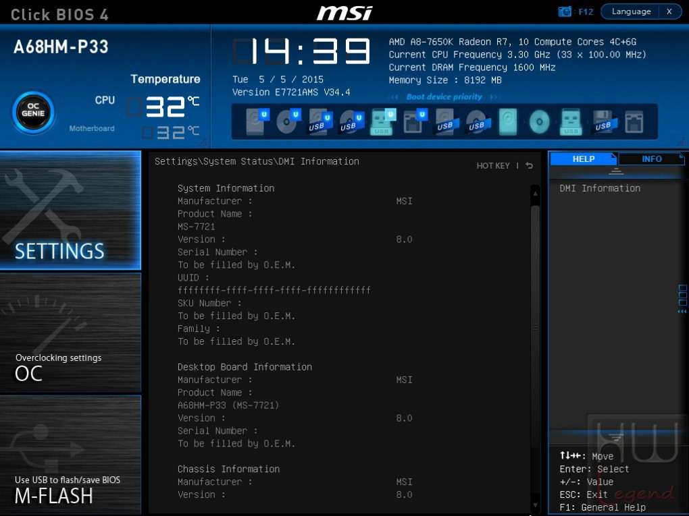Click the 'System Information' heading
Viewport: 689px width, 516px height.
(x=226, y=188)
